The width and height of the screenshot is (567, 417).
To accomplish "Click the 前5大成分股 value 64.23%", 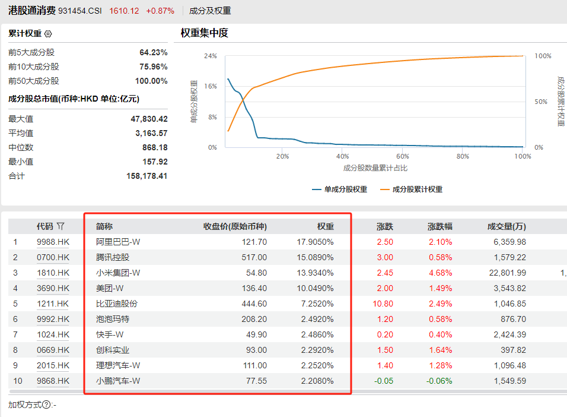I will click(x=154, y=52).
